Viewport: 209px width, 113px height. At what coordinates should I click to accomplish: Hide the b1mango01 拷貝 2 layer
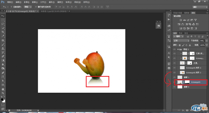(175, 68)
